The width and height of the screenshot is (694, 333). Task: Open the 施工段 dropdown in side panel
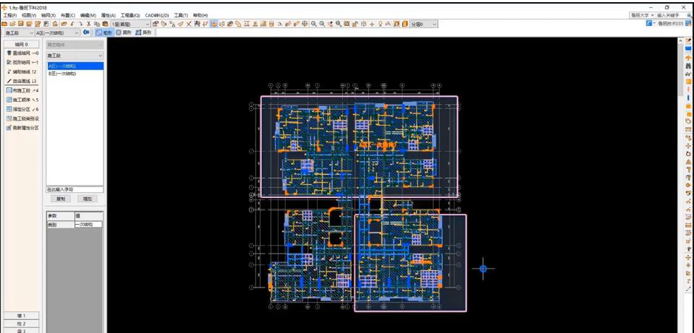click(75, 56)
